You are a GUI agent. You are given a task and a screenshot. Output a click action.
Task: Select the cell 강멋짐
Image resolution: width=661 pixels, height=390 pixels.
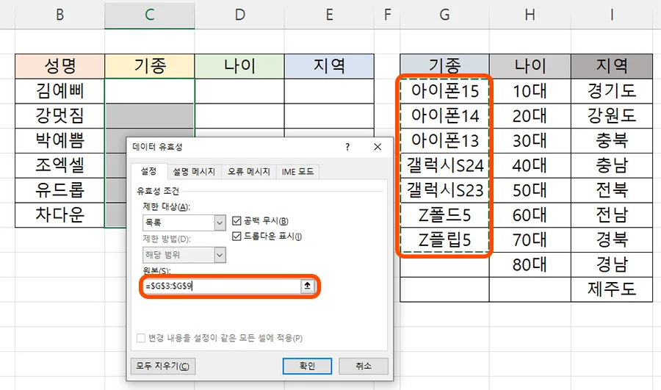pos(60,116)
